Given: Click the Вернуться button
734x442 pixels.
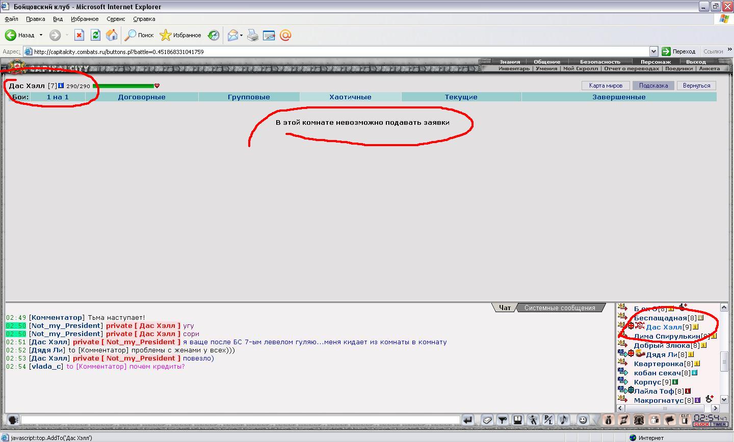Looking at the screenshot, I should 696,86.
